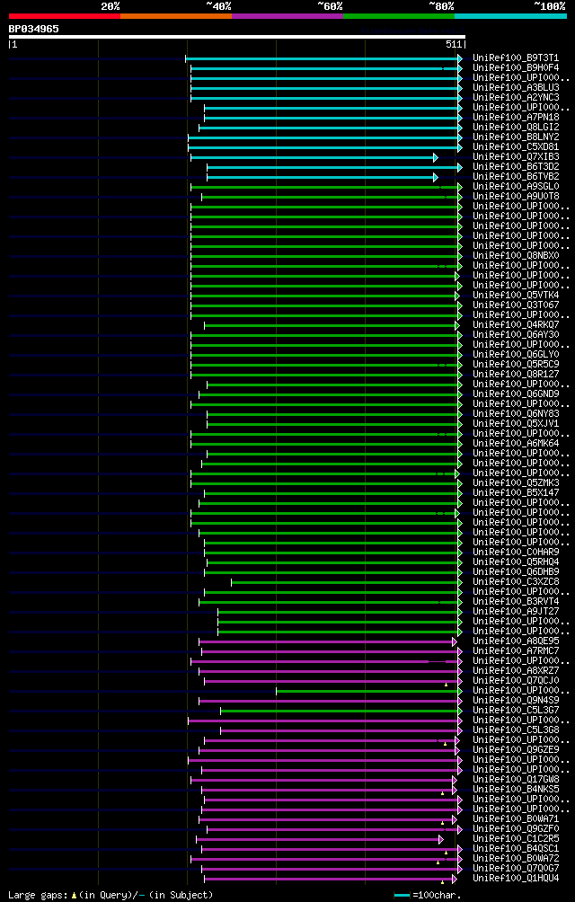Select the UniRef100_Q6GND9 label
This screenshot has width=575, height=902.
516,394
